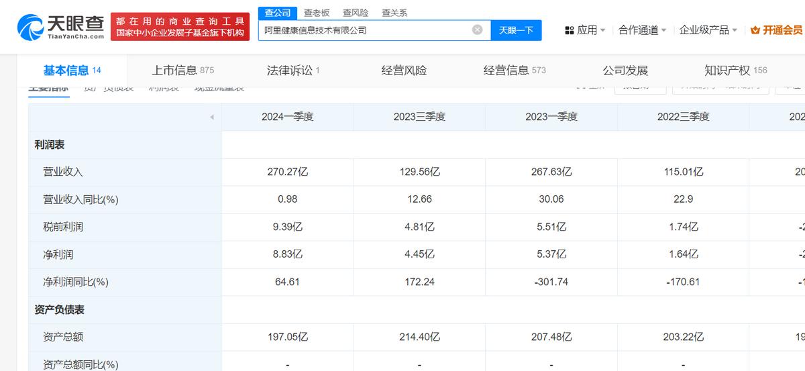Select the 214.40亿 total assets cell
The width and height of the screenshot is (805, 371).
click(419, 337)
